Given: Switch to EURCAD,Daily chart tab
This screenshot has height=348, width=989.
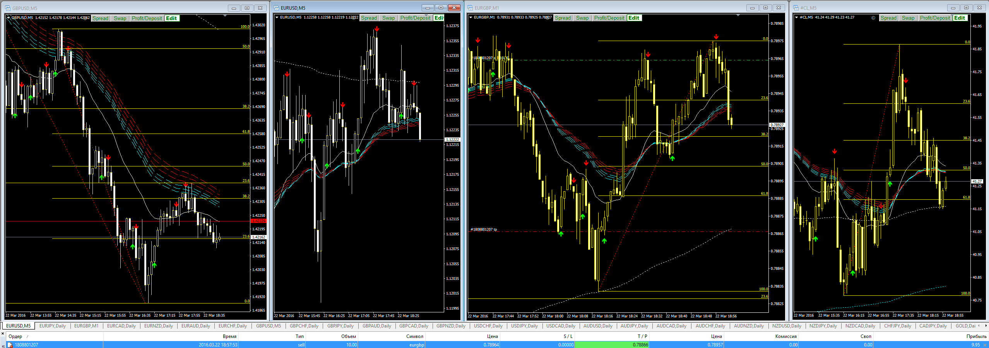Looking at the screenshot, I should [x=121, y=326].
